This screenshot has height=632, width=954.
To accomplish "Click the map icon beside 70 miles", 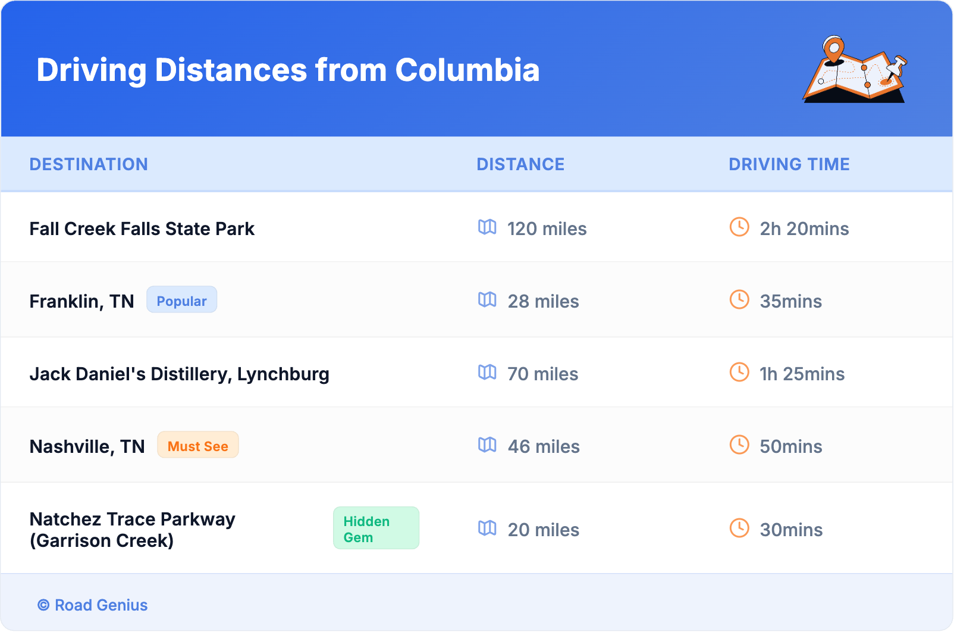I will pos(487,372).
